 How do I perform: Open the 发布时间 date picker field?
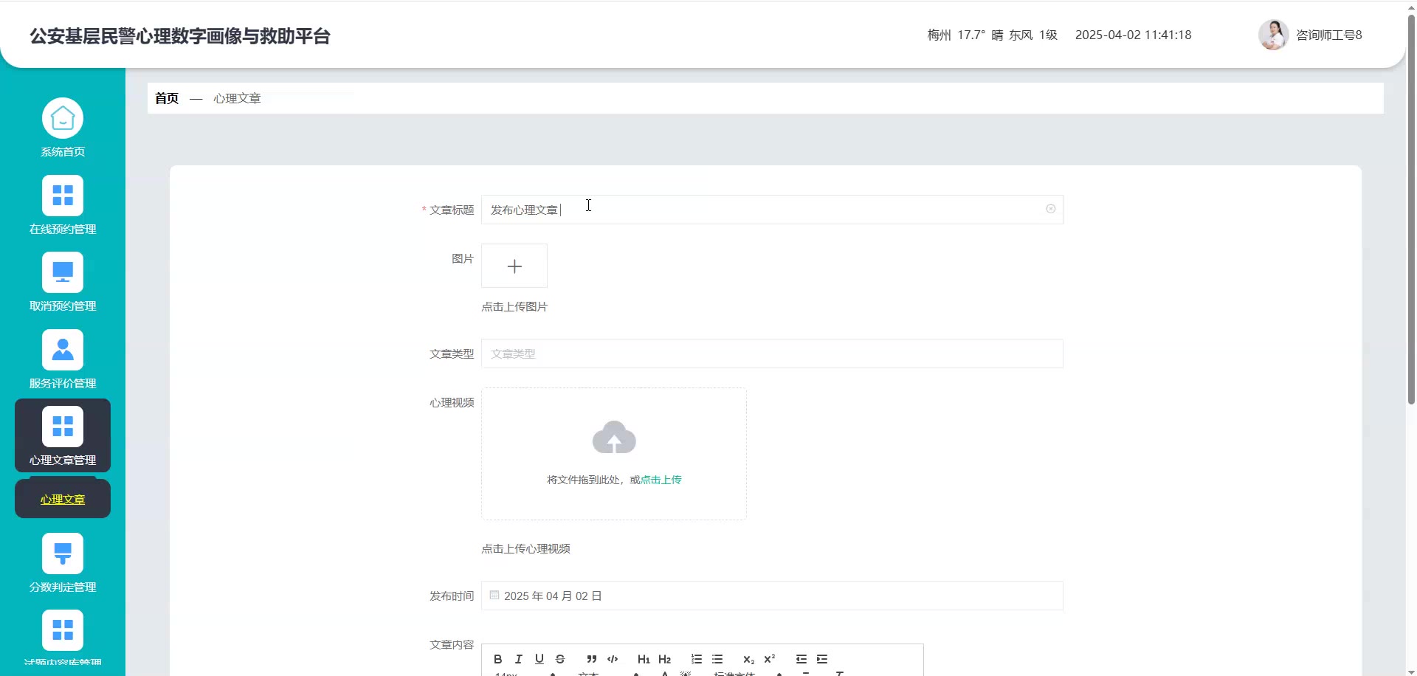click(772, 596)
